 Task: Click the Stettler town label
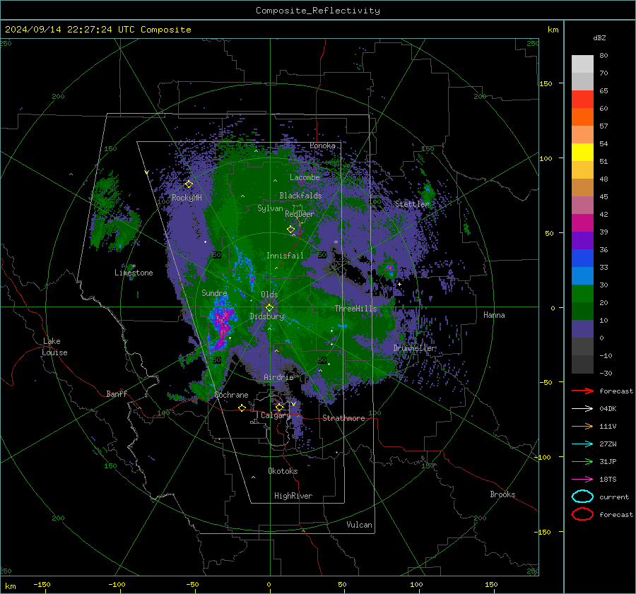[412, 204]
